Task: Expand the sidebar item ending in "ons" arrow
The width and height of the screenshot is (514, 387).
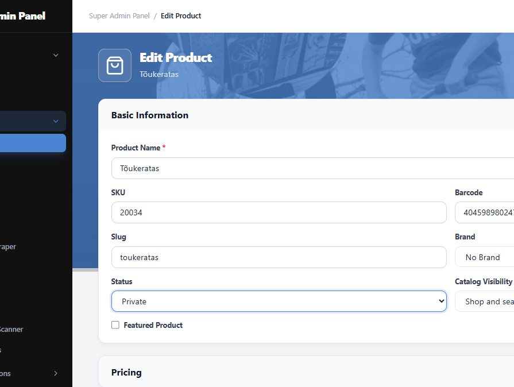Action: (x=56, y=373)
